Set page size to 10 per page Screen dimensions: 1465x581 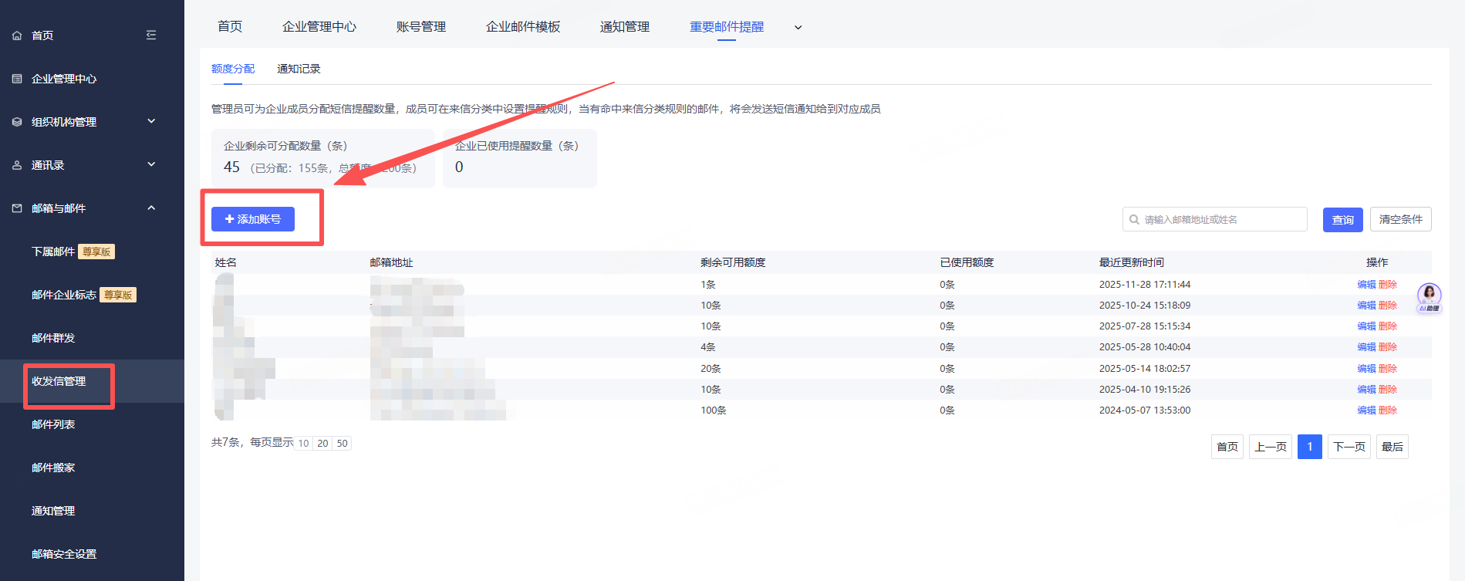pos(303,444)
